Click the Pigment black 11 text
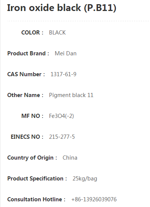This screenshot has width=150, height=207. 71,95
